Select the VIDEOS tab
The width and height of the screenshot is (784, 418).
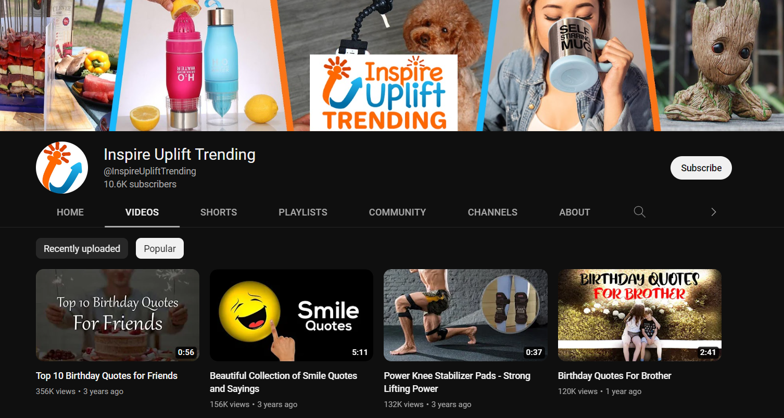point(142,212)
